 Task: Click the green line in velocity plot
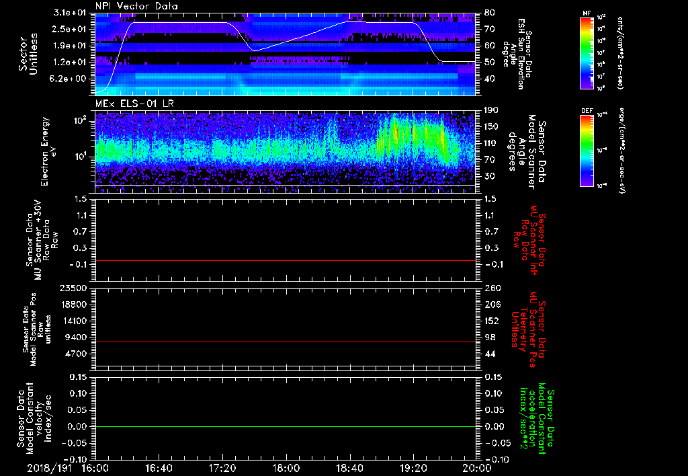(x=286, y=426)
